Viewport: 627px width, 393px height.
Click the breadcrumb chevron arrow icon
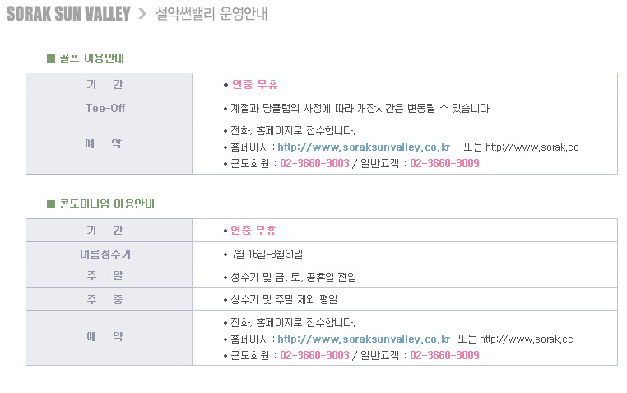(x=142, y=14)
